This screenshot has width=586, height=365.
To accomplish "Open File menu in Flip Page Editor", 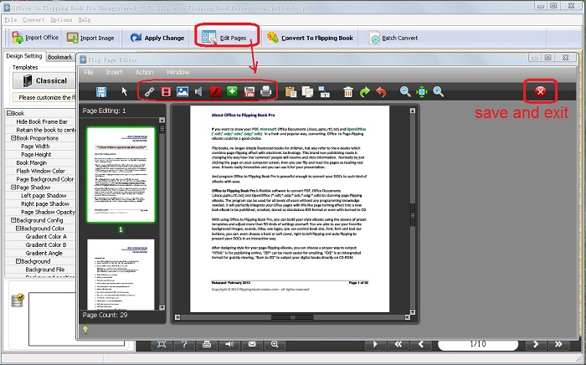I will [x=89, y=72].
